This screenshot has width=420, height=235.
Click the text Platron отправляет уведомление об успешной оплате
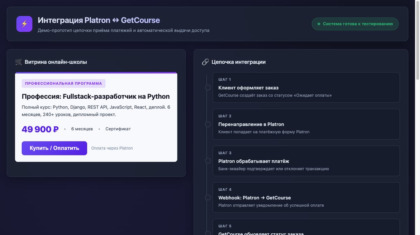tap(271, 205)
